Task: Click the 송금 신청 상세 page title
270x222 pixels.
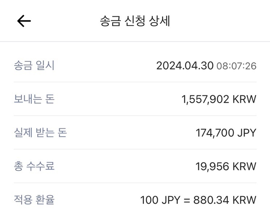Action: click(x=135, y=21)
